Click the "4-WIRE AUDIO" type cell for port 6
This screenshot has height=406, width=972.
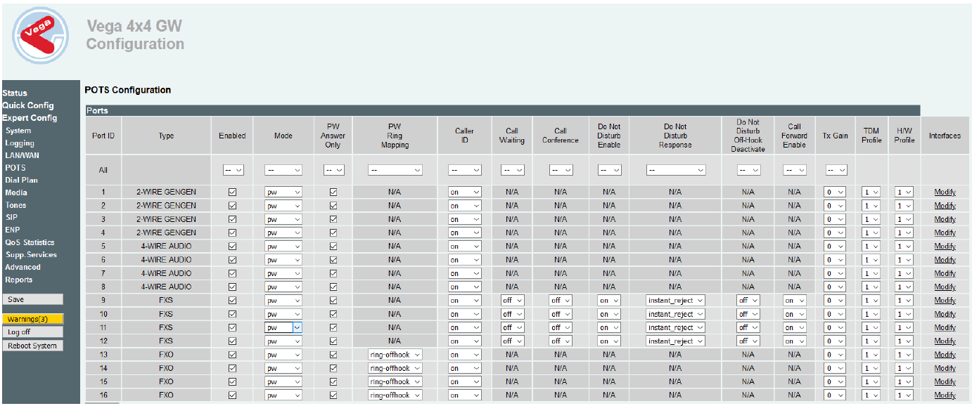click(166, 260)
